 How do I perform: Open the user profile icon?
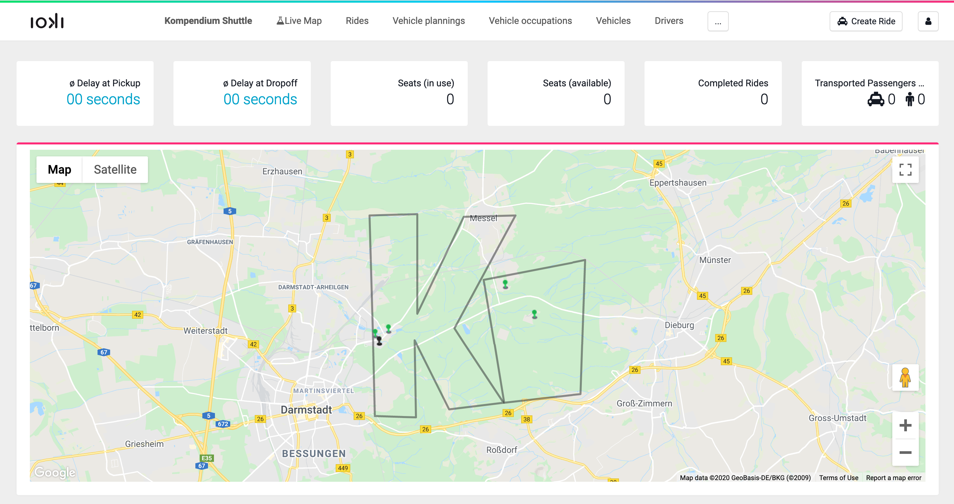tap(928, 21)
